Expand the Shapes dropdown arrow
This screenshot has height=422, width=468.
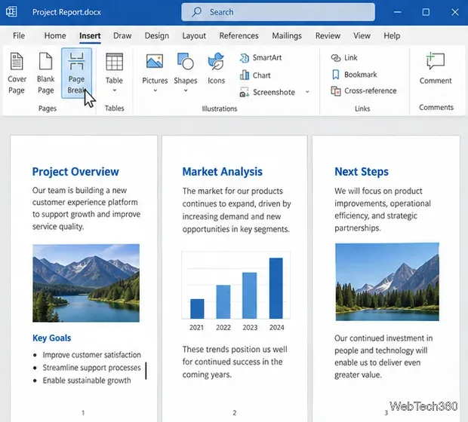click(x=186, y=90)
